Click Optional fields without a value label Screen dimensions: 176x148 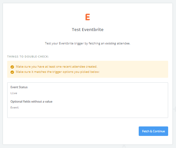tap(31, 102)
